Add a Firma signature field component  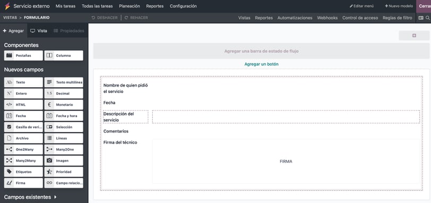tap(23, 183)
